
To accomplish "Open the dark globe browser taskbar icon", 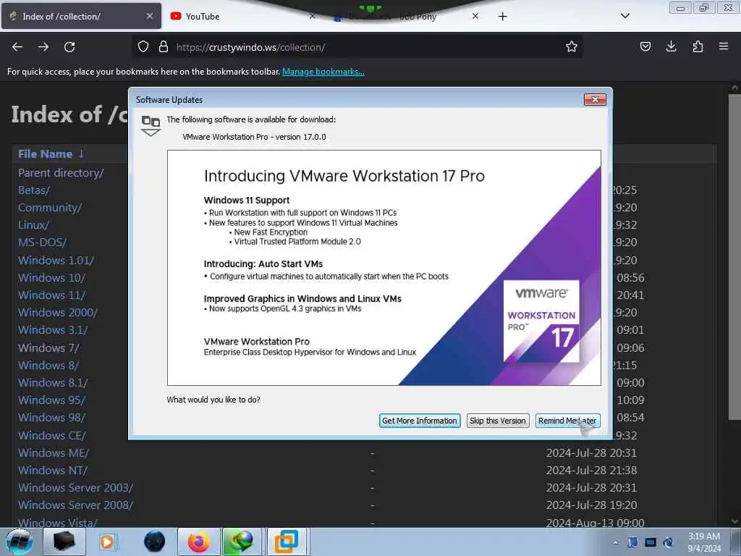I will pyautogui.click(x=155, y=542).
